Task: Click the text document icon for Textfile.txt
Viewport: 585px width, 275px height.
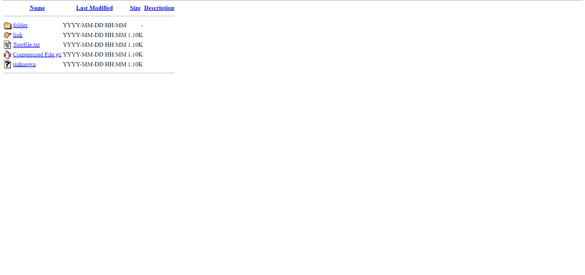Action: 8,45
